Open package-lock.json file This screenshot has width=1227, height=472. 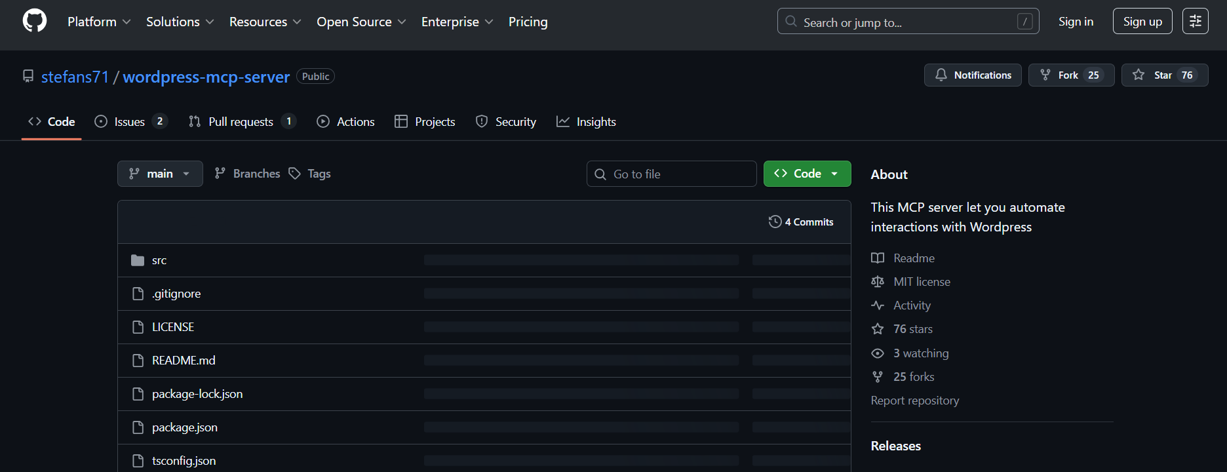coord(197,394)
